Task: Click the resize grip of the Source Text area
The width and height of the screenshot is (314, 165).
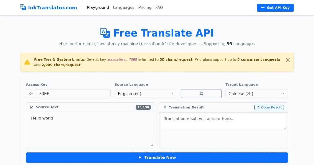Action: (152, 145)
